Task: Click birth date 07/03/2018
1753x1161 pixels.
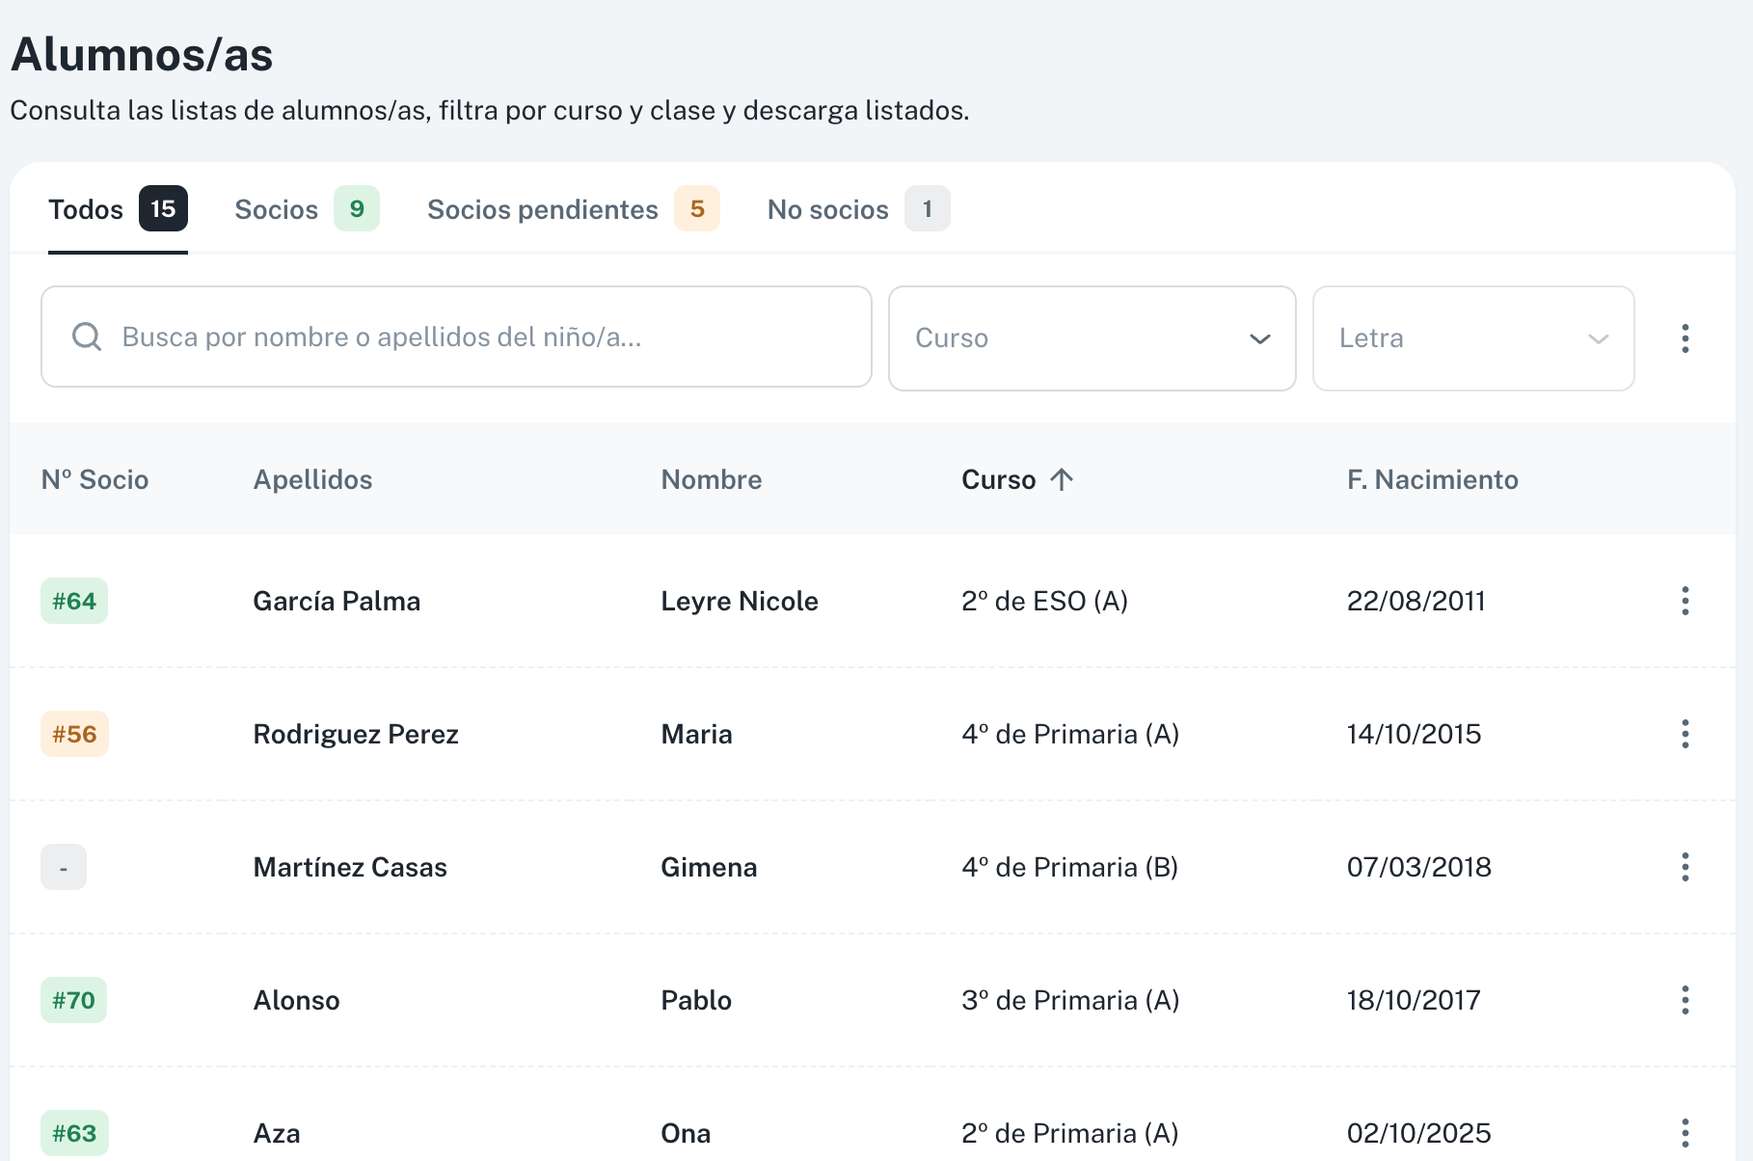Action: coord(1418,867)
